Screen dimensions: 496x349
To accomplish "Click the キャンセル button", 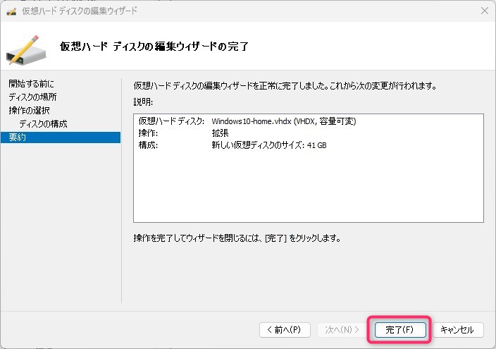I will click(x=458, y=329).
